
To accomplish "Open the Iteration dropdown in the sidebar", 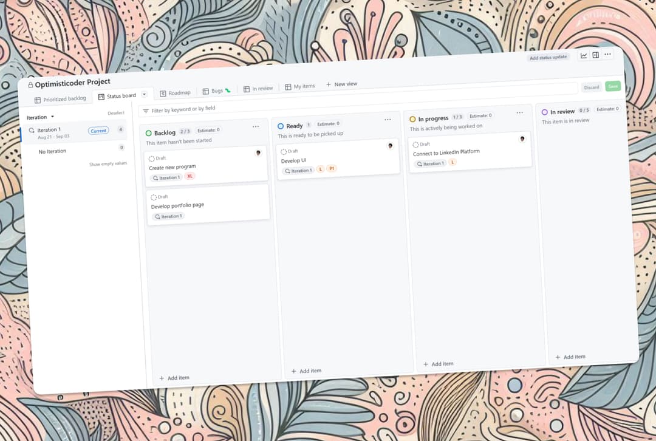I will click(x=39, y=117).
